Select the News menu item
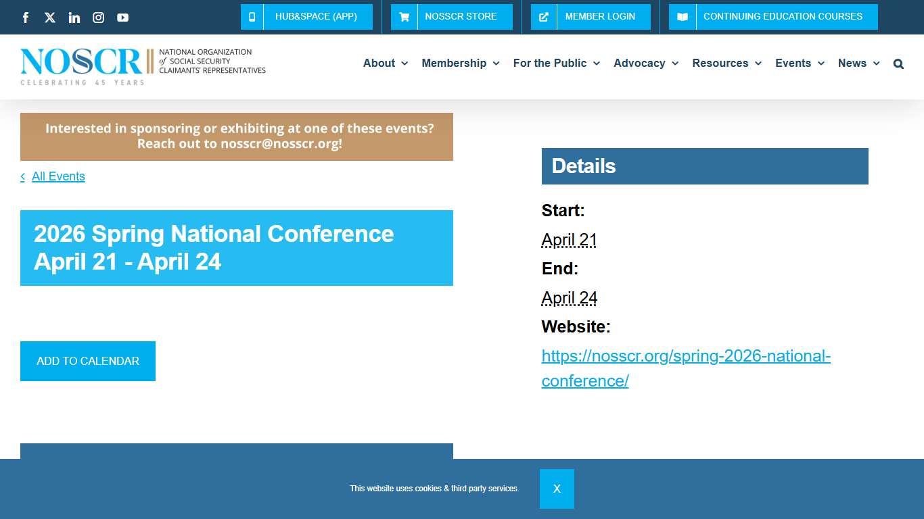This screenshot has width=924, height=519. (x=858, y=63)
